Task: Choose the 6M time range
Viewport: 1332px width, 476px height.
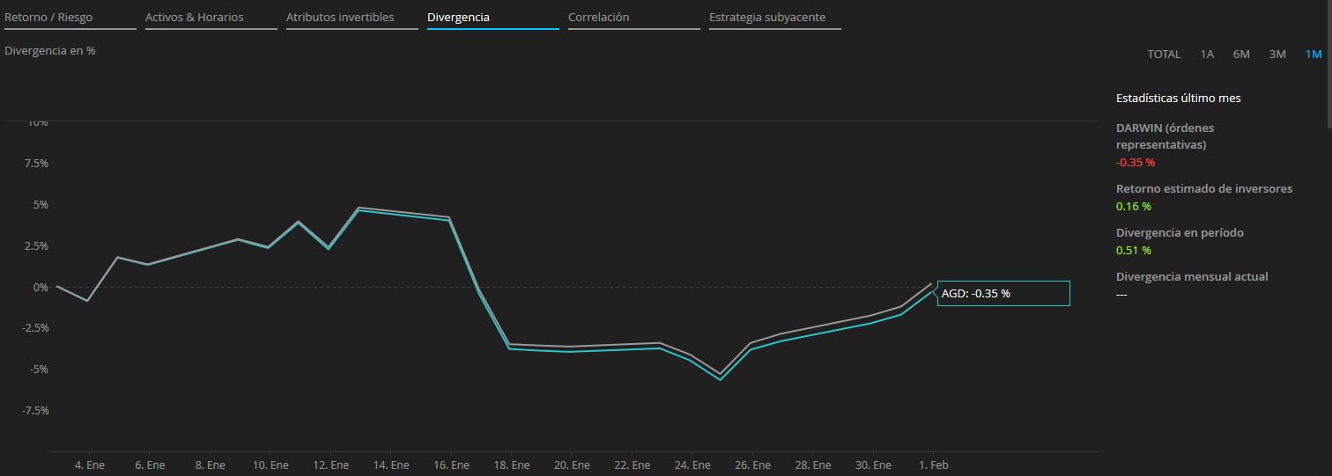Action: [1241, 55]
